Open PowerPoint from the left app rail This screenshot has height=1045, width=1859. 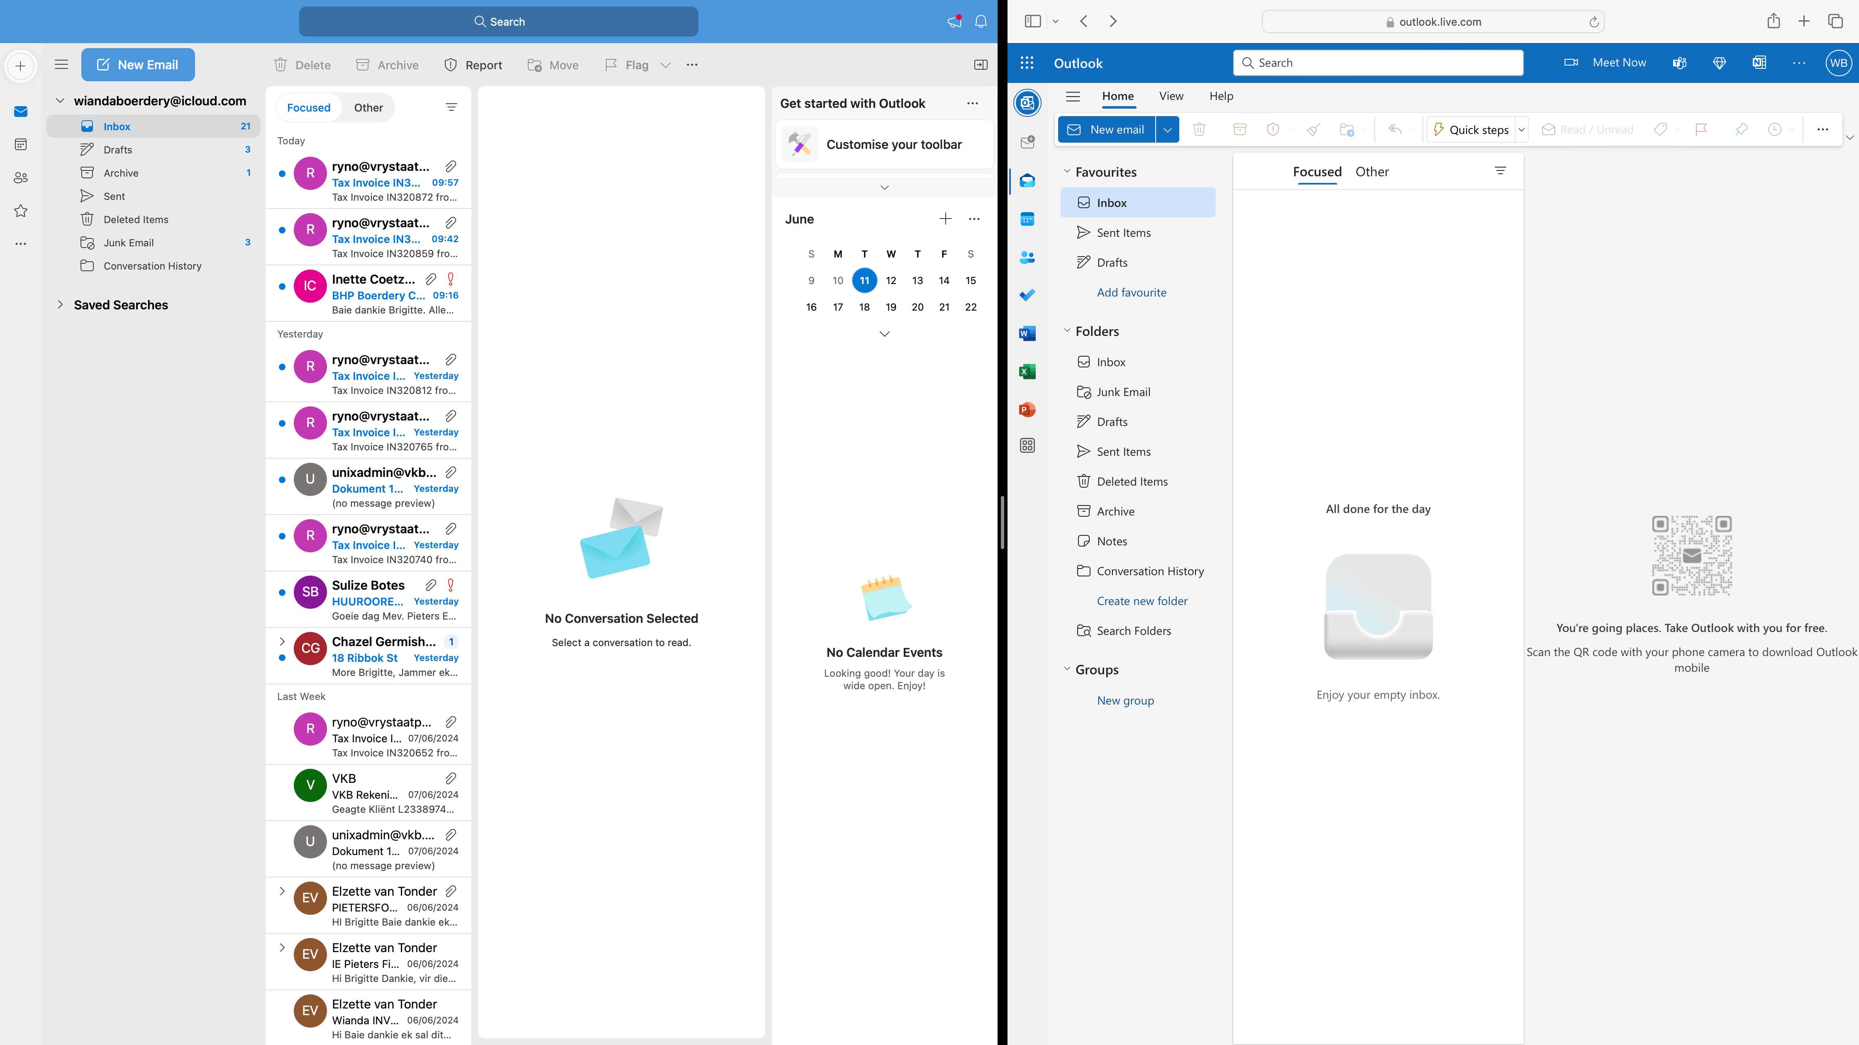click(x=1027, y=409)
